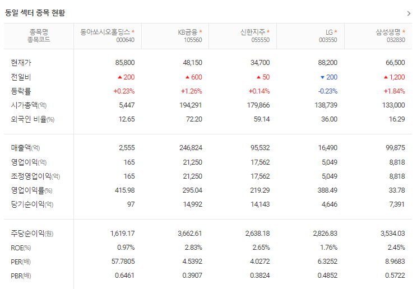Open LG stock header link

(x=329, y=32)
